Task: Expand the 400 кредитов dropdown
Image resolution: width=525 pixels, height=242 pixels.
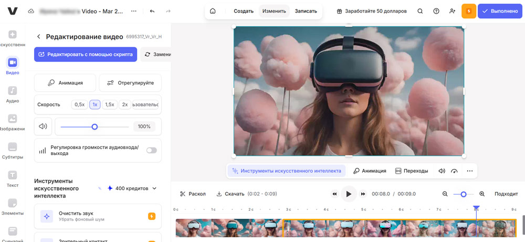Action: (154, 188)
